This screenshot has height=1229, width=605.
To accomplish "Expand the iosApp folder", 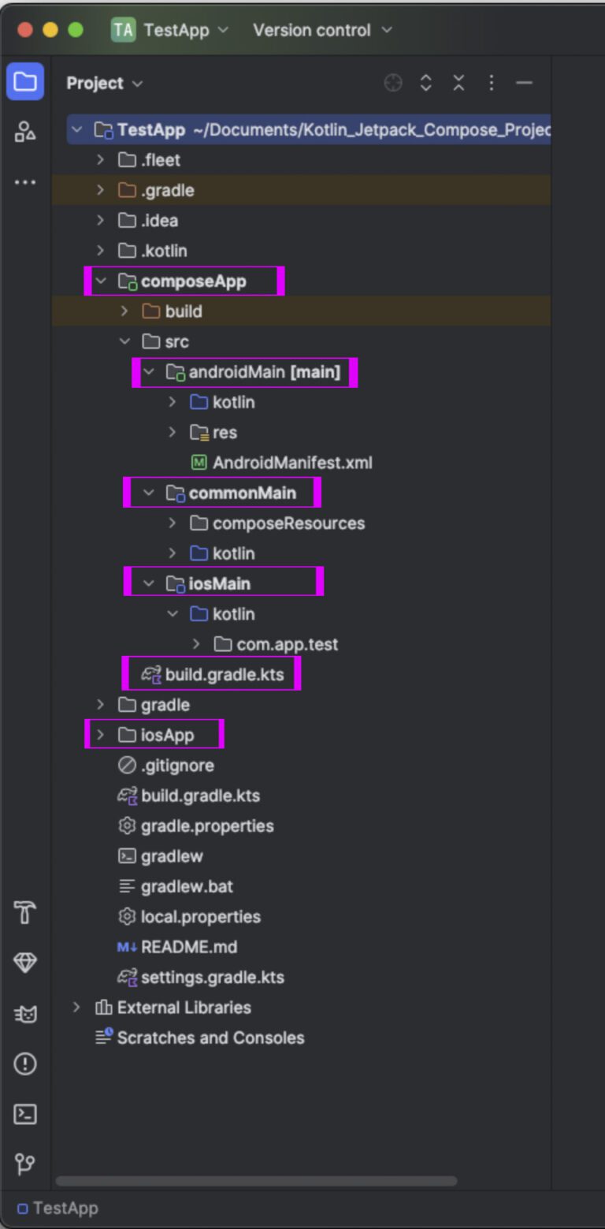I will [x=100, y=734].
